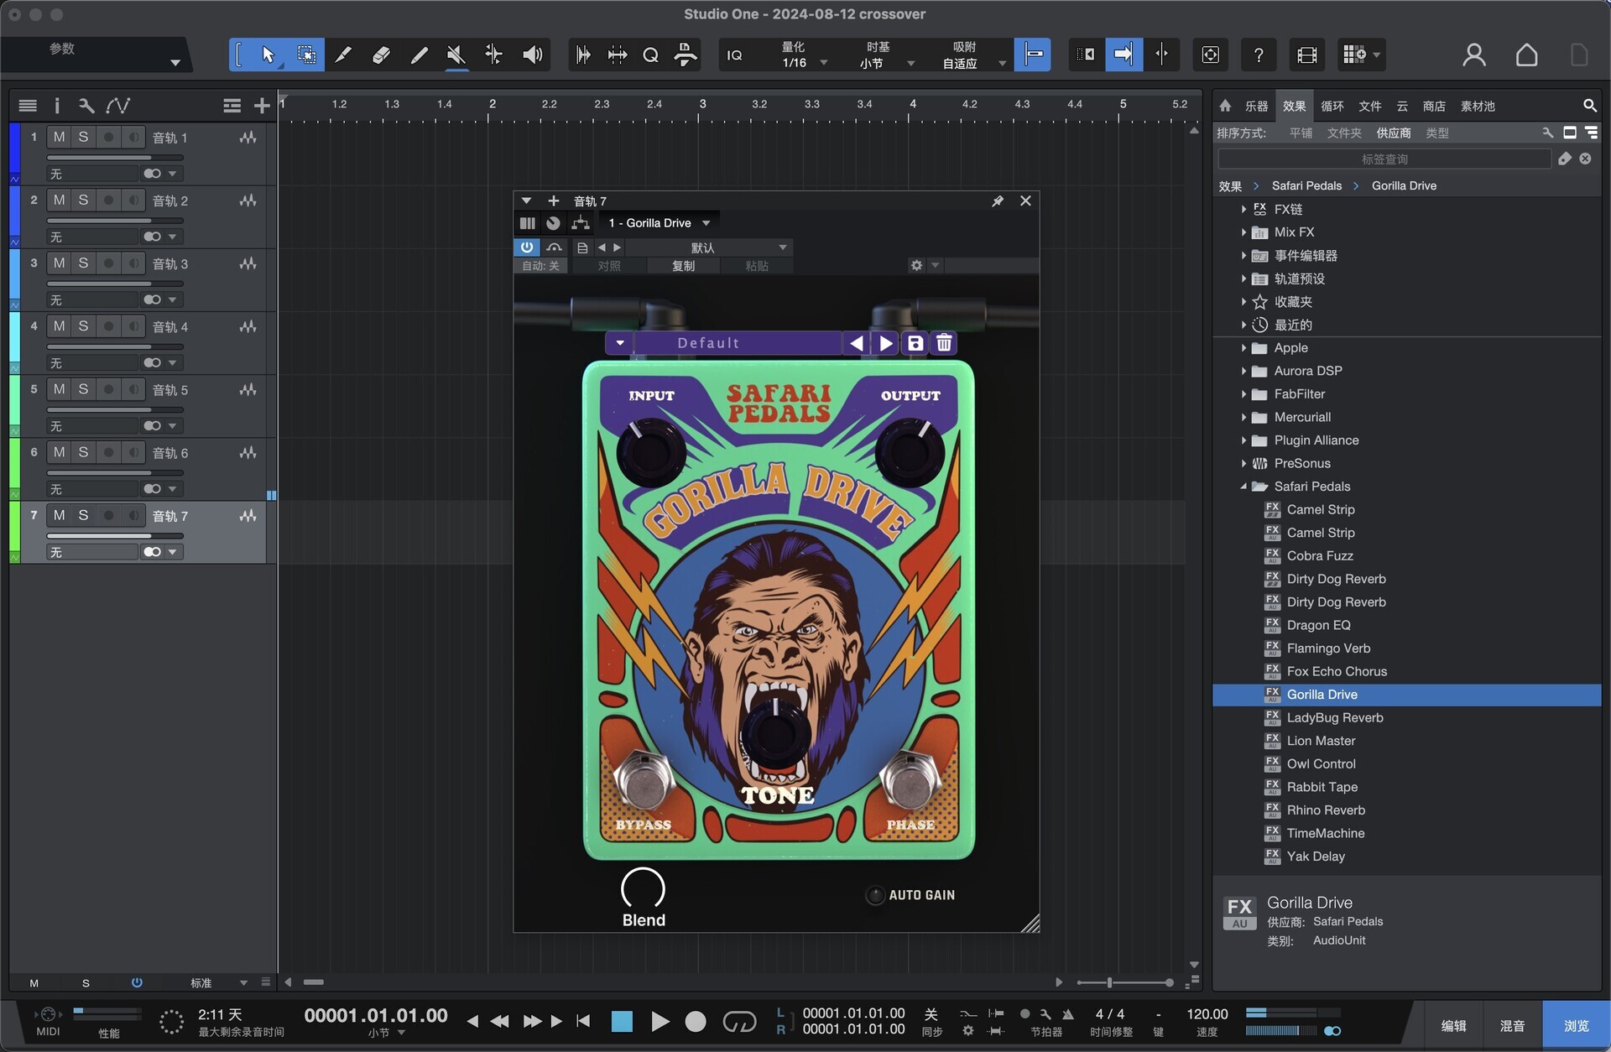
Task: Expand the Safari Pedals plugin folder
Action: click(1243, 486)
